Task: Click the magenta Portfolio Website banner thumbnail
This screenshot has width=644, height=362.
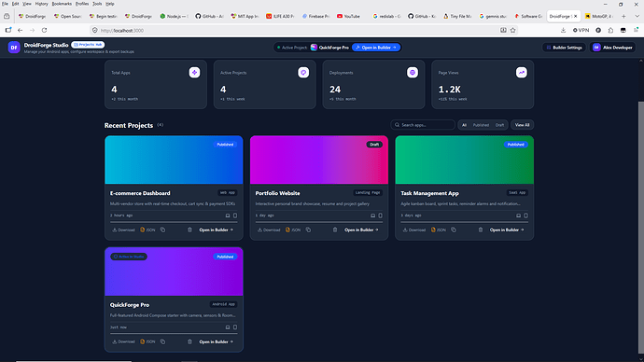Action: tap(319, 160)
